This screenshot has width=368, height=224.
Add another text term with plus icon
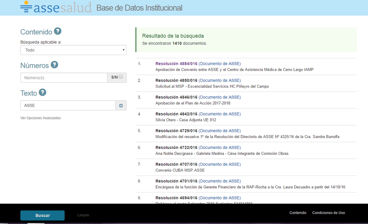(x=121, y=106)
